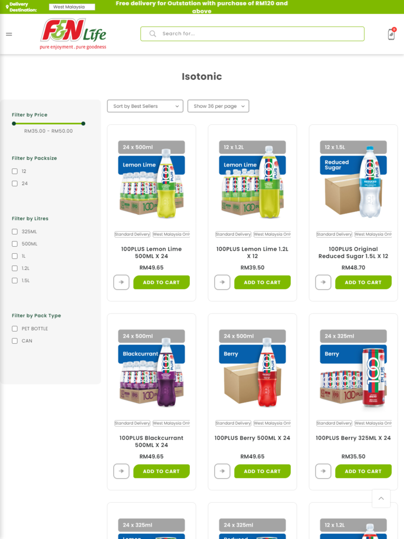Screen dimensions: 404x539
Task: Click the back-to-top arrow button
Action: pos(381,499)
